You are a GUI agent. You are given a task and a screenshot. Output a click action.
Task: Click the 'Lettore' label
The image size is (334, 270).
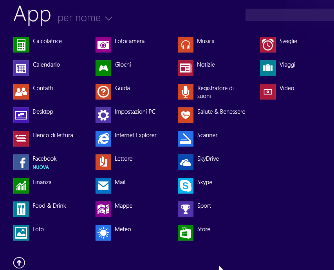point(124,159)
